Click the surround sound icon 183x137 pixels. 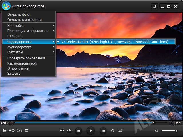tap(19, 131)
